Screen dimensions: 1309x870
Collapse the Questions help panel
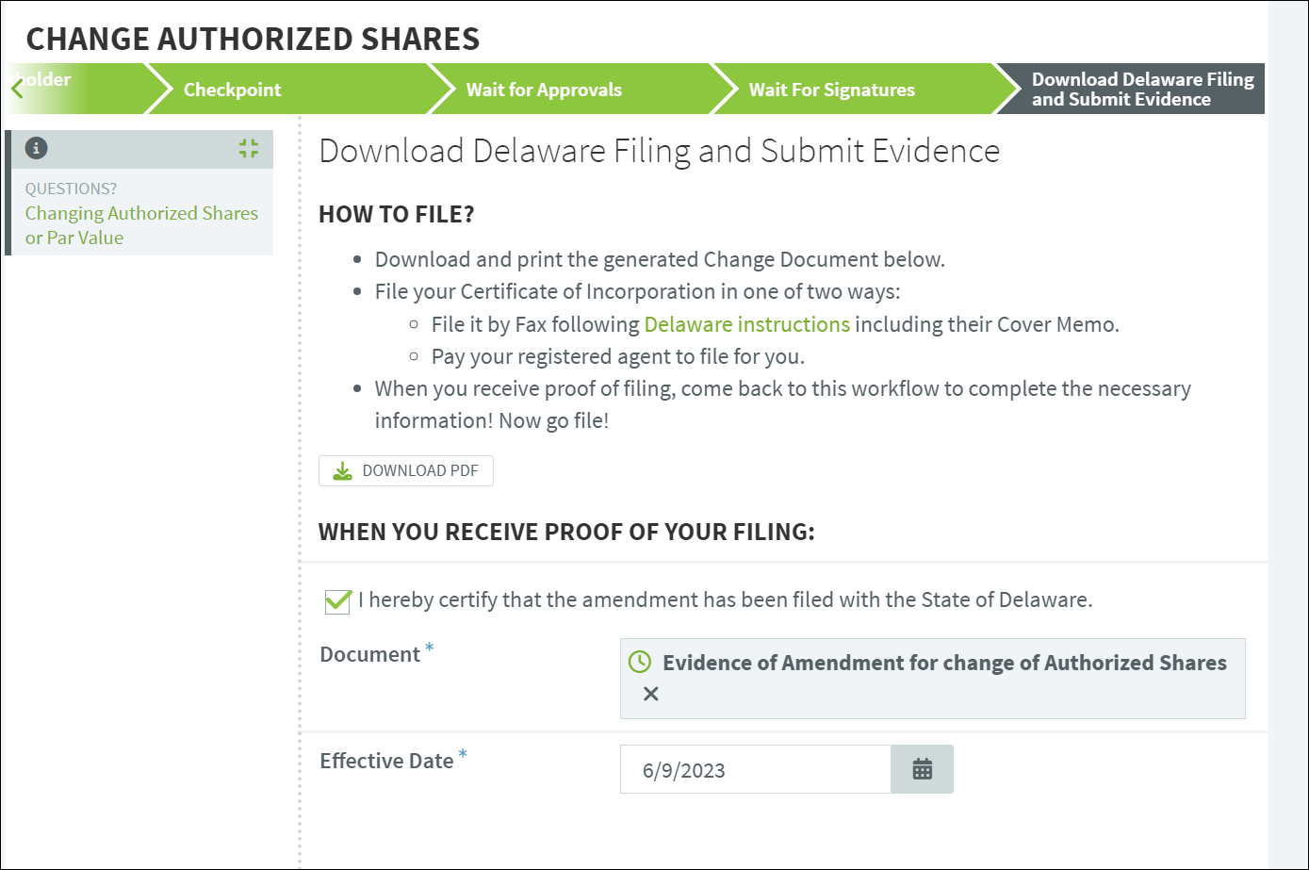point(249,148)
